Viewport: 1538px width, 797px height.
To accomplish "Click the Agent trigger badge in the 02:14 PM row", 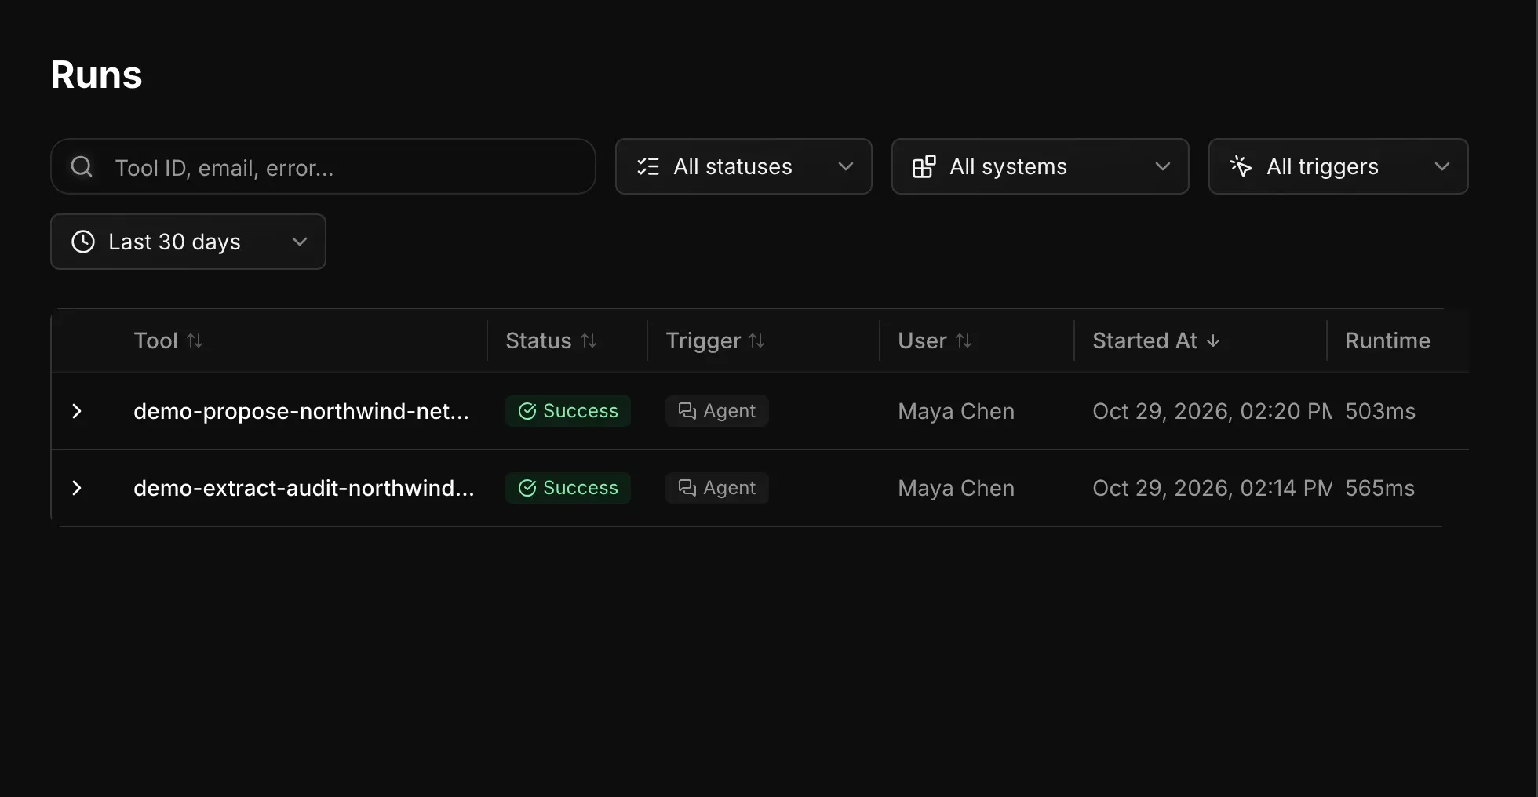I will coord(716,488).
